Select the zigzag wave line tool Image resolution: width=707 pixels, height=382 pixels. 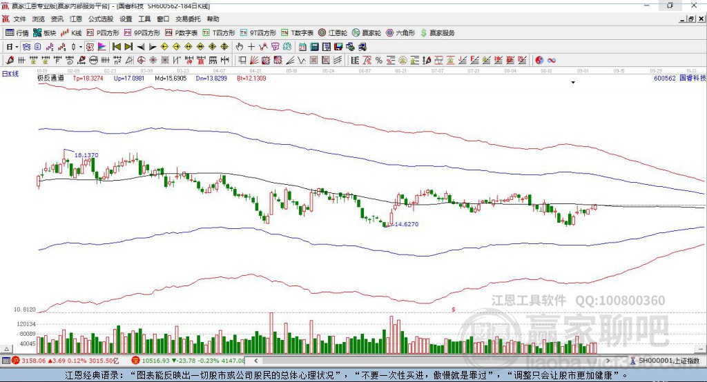tap(302, 61)
